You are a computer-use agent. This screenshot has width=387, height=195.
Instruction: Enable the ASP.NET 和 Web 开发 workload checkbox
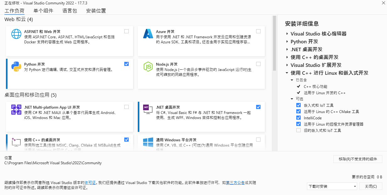coord(126,31)
